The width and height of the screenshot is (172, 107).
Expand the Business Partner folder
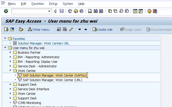[x=10, y=52]
